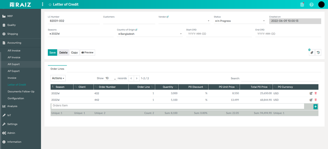Open Vendor external link icon
Viewport: 328px width, 149px height.
click(168, 17)
